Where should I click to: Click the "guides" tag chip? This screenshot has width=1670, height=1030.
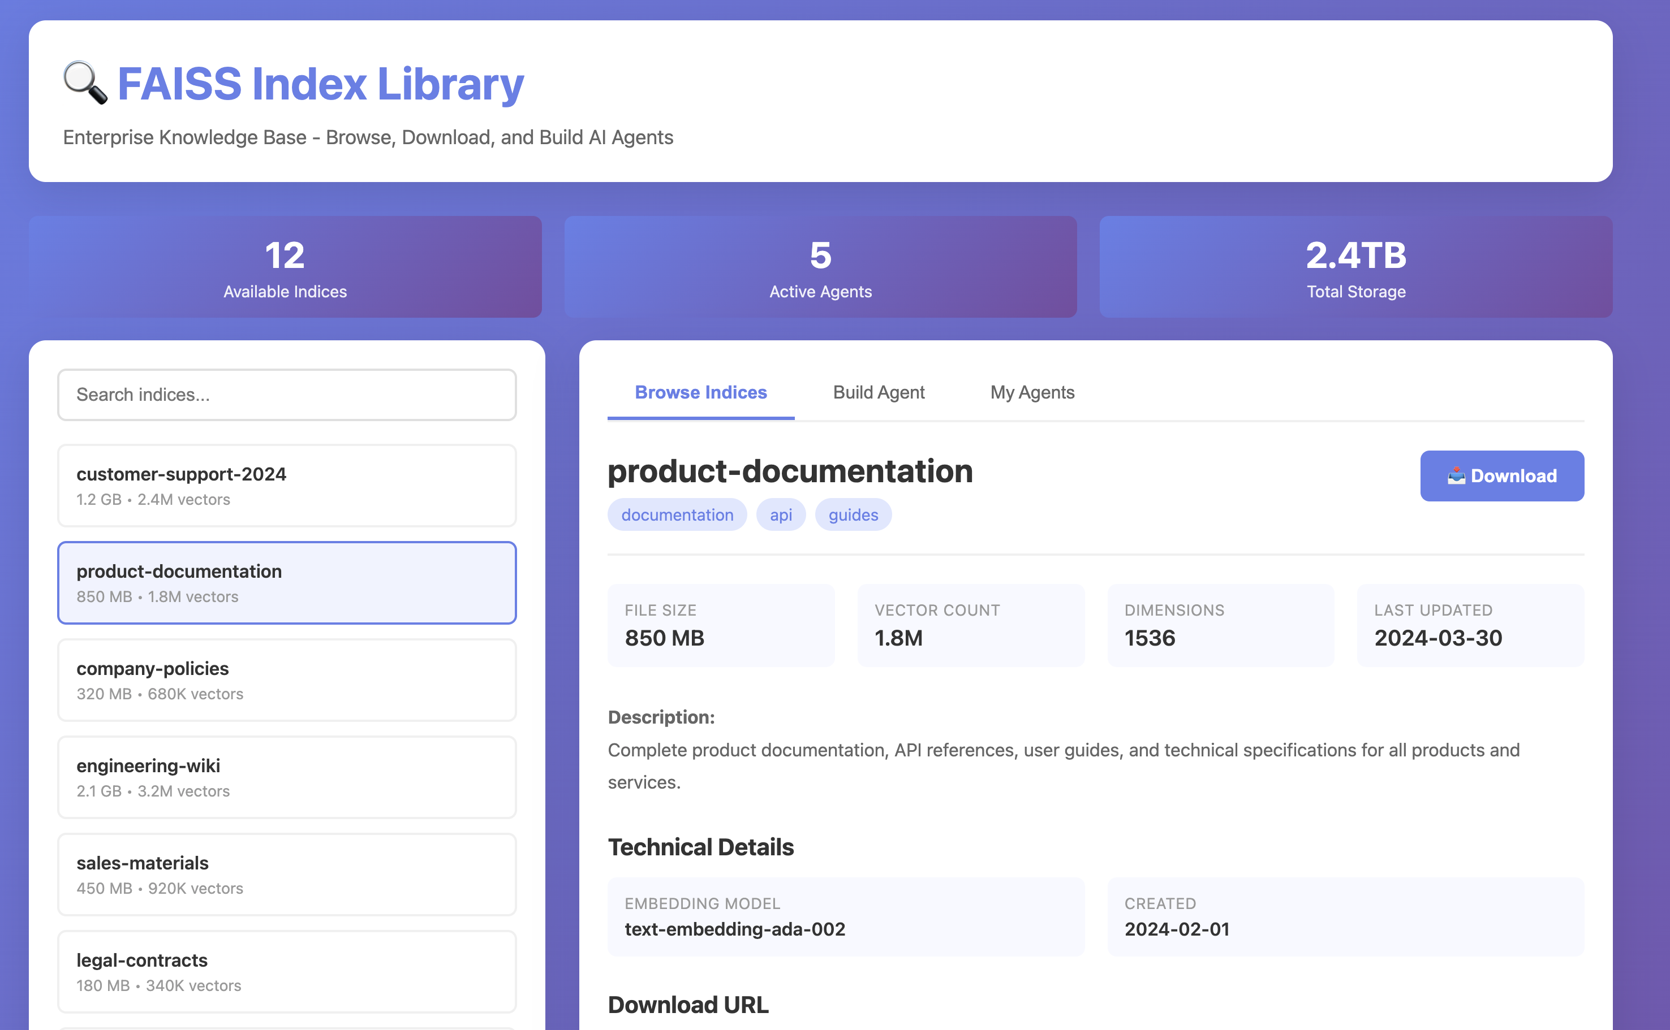tap(853, 514)
